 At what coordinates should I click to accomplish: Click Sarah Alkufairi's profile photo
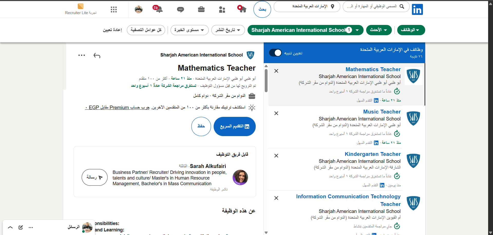tap(240, 177)
